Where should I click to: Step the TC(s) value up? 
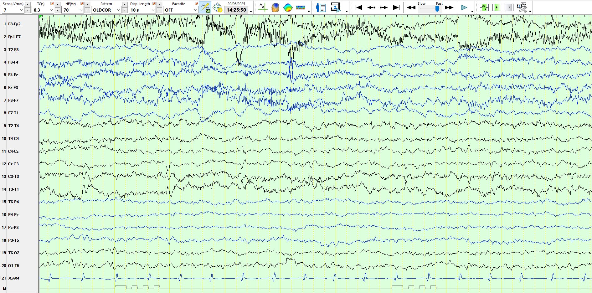(57, 4)
